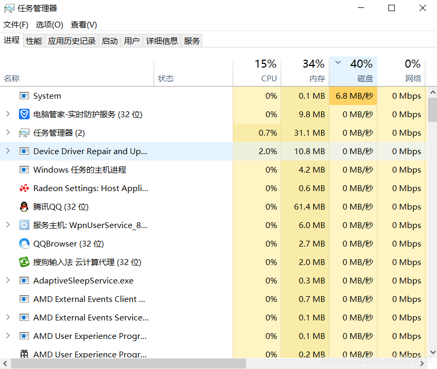
Task: Expand the 服务主机: WpnUserService group
Action: tap(8, 225)
